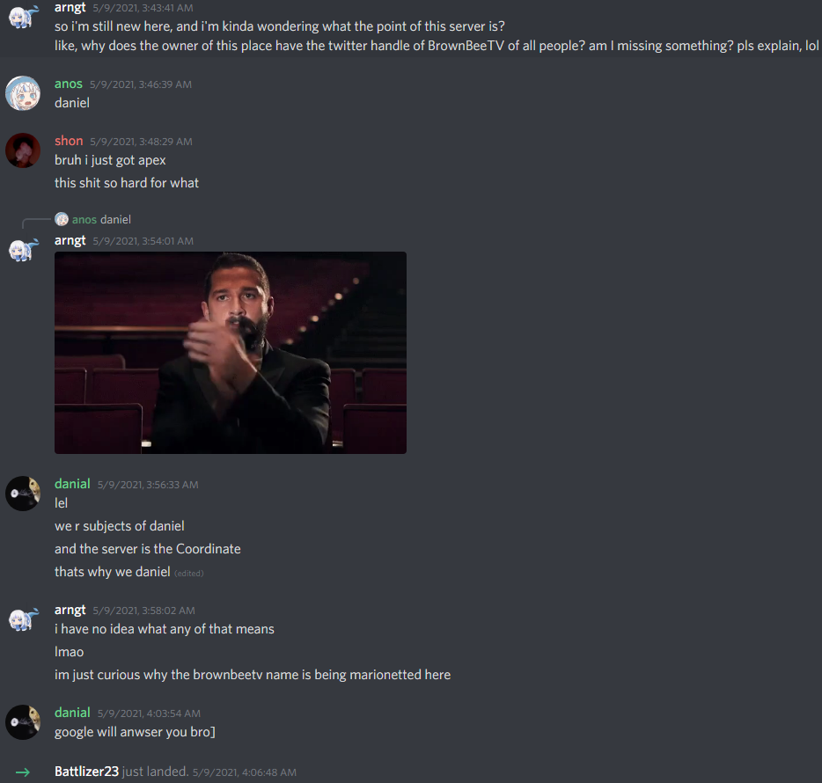Click timestamp 5/9/2021, 3:46:39 AM
This screenshot has height=783, width=822.
tap(141, 84)
